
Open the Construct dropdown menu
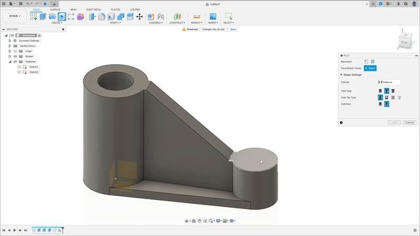tap(177, 23)
